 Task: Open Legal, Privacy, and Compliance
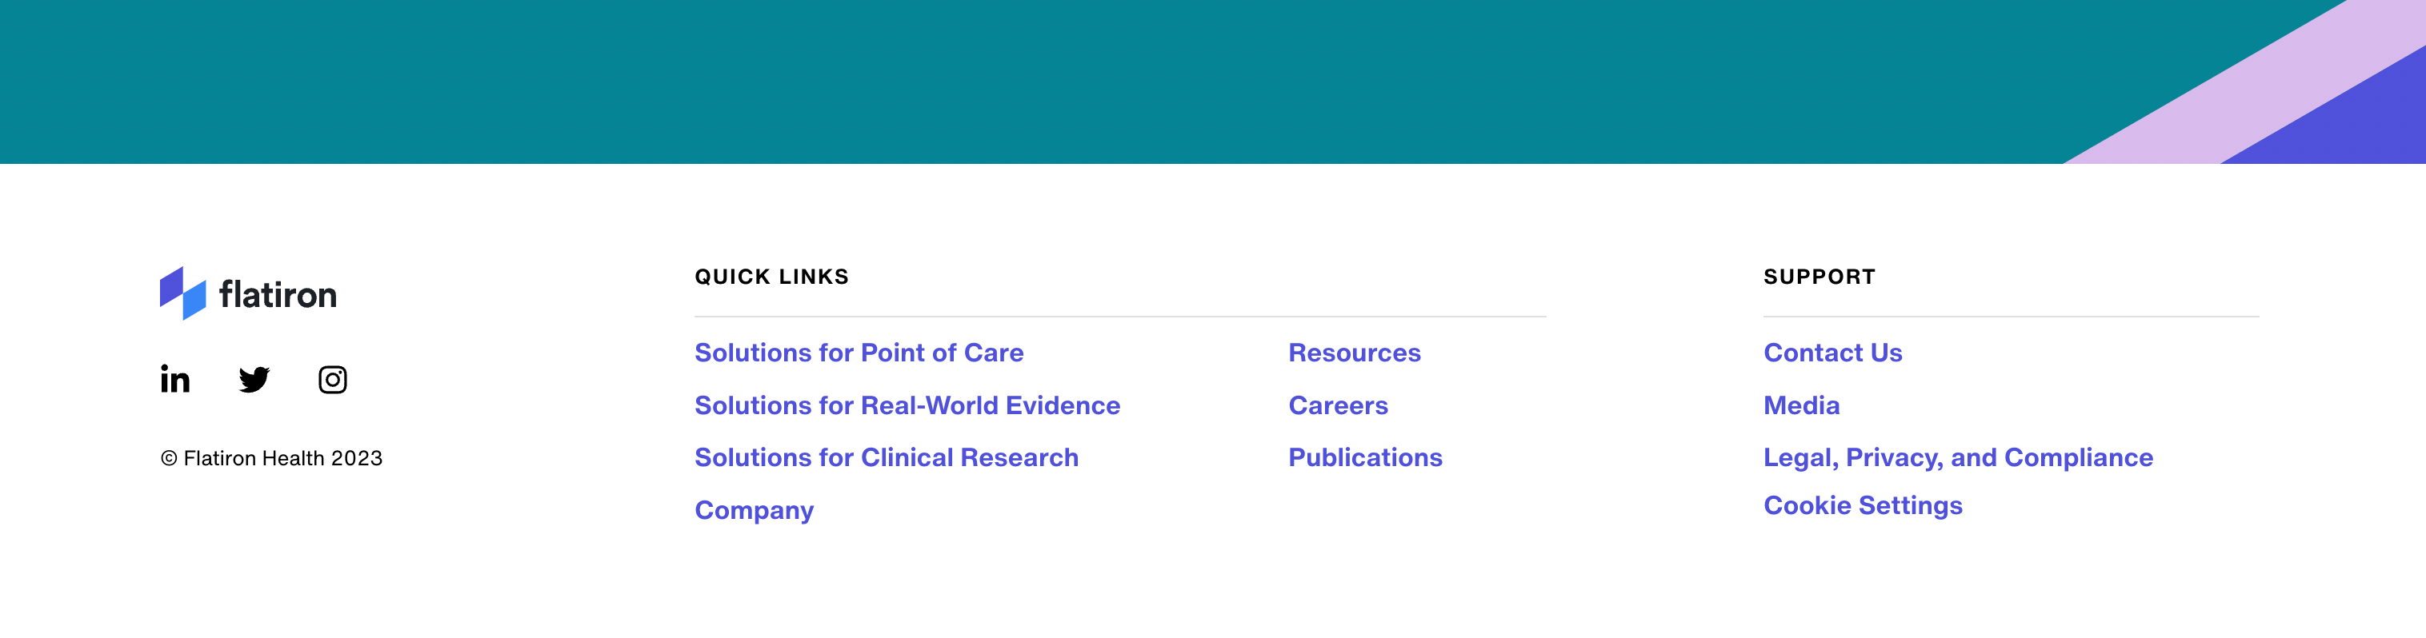click(1957, 457)
